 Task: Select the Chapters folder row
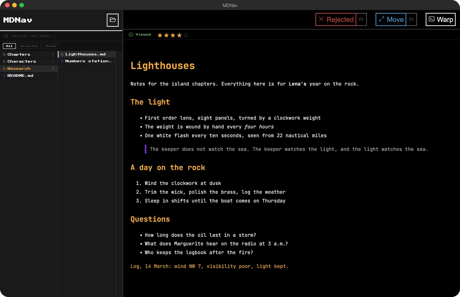pos(29,54)
